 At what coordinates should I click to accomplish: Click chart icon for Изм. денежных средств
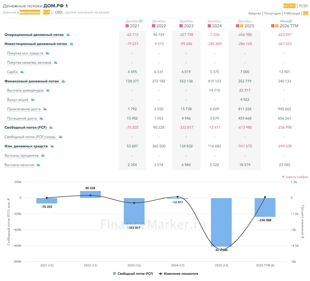[x=52, y=146]
